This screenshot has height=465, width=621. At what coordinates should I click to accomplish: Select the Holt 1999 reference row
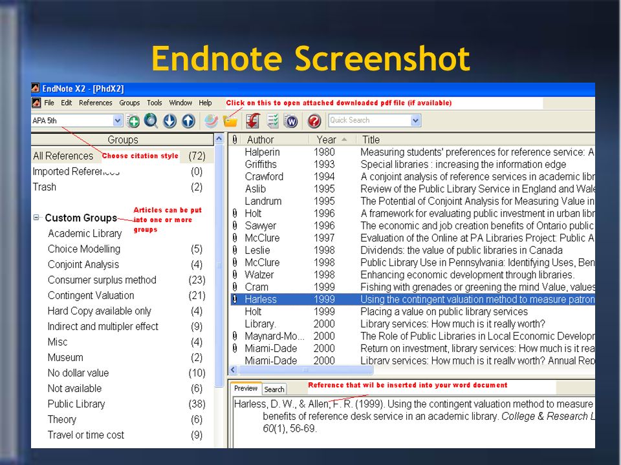(x=412, y=311)
